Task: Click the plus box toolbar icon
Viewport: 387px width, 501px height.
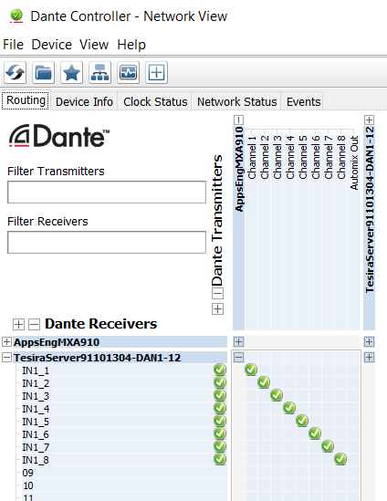Action: coord(156,72)
